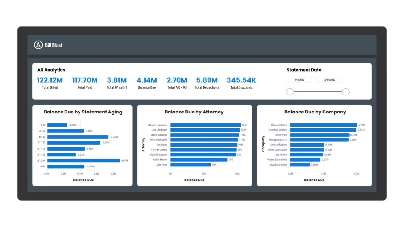
Task: Click the end date field showing 12/31/2023
Action: click(x=329, y=80)
